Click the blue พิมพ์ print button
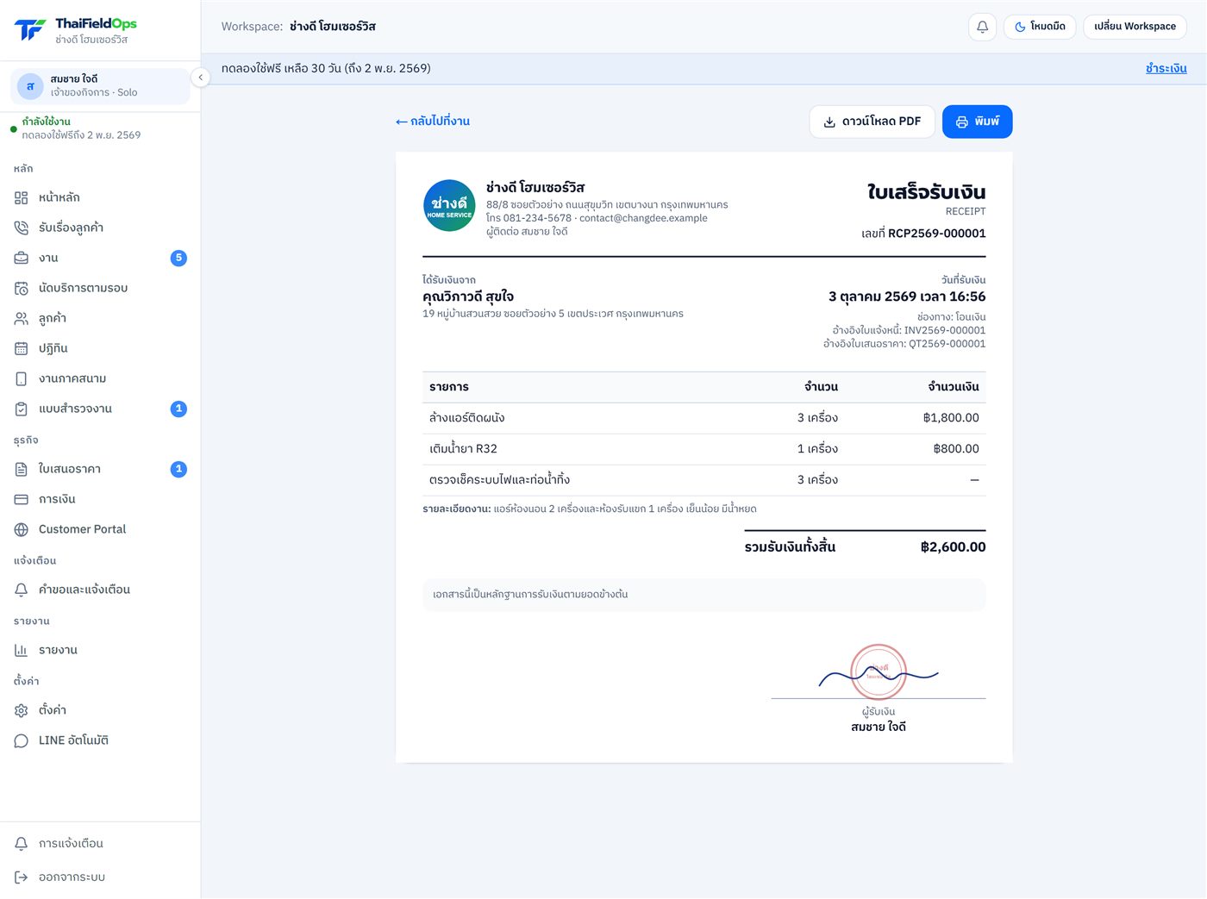The height and width of the screenshot is (899, 1207). click(x=977, y=122)
